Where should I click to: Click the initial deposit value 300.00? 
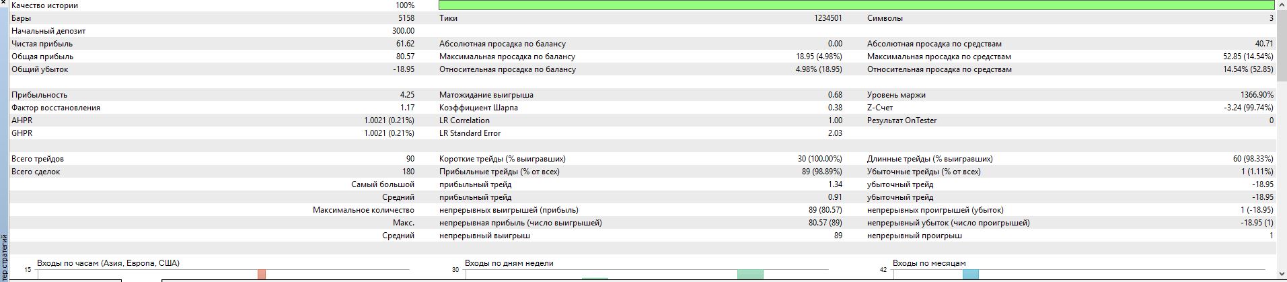(x=404, y=31)
